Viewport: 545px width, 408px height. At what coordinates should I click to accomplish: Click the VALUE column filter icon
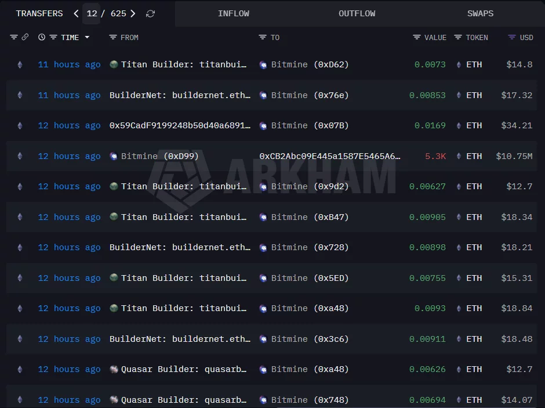coord(416,37)
